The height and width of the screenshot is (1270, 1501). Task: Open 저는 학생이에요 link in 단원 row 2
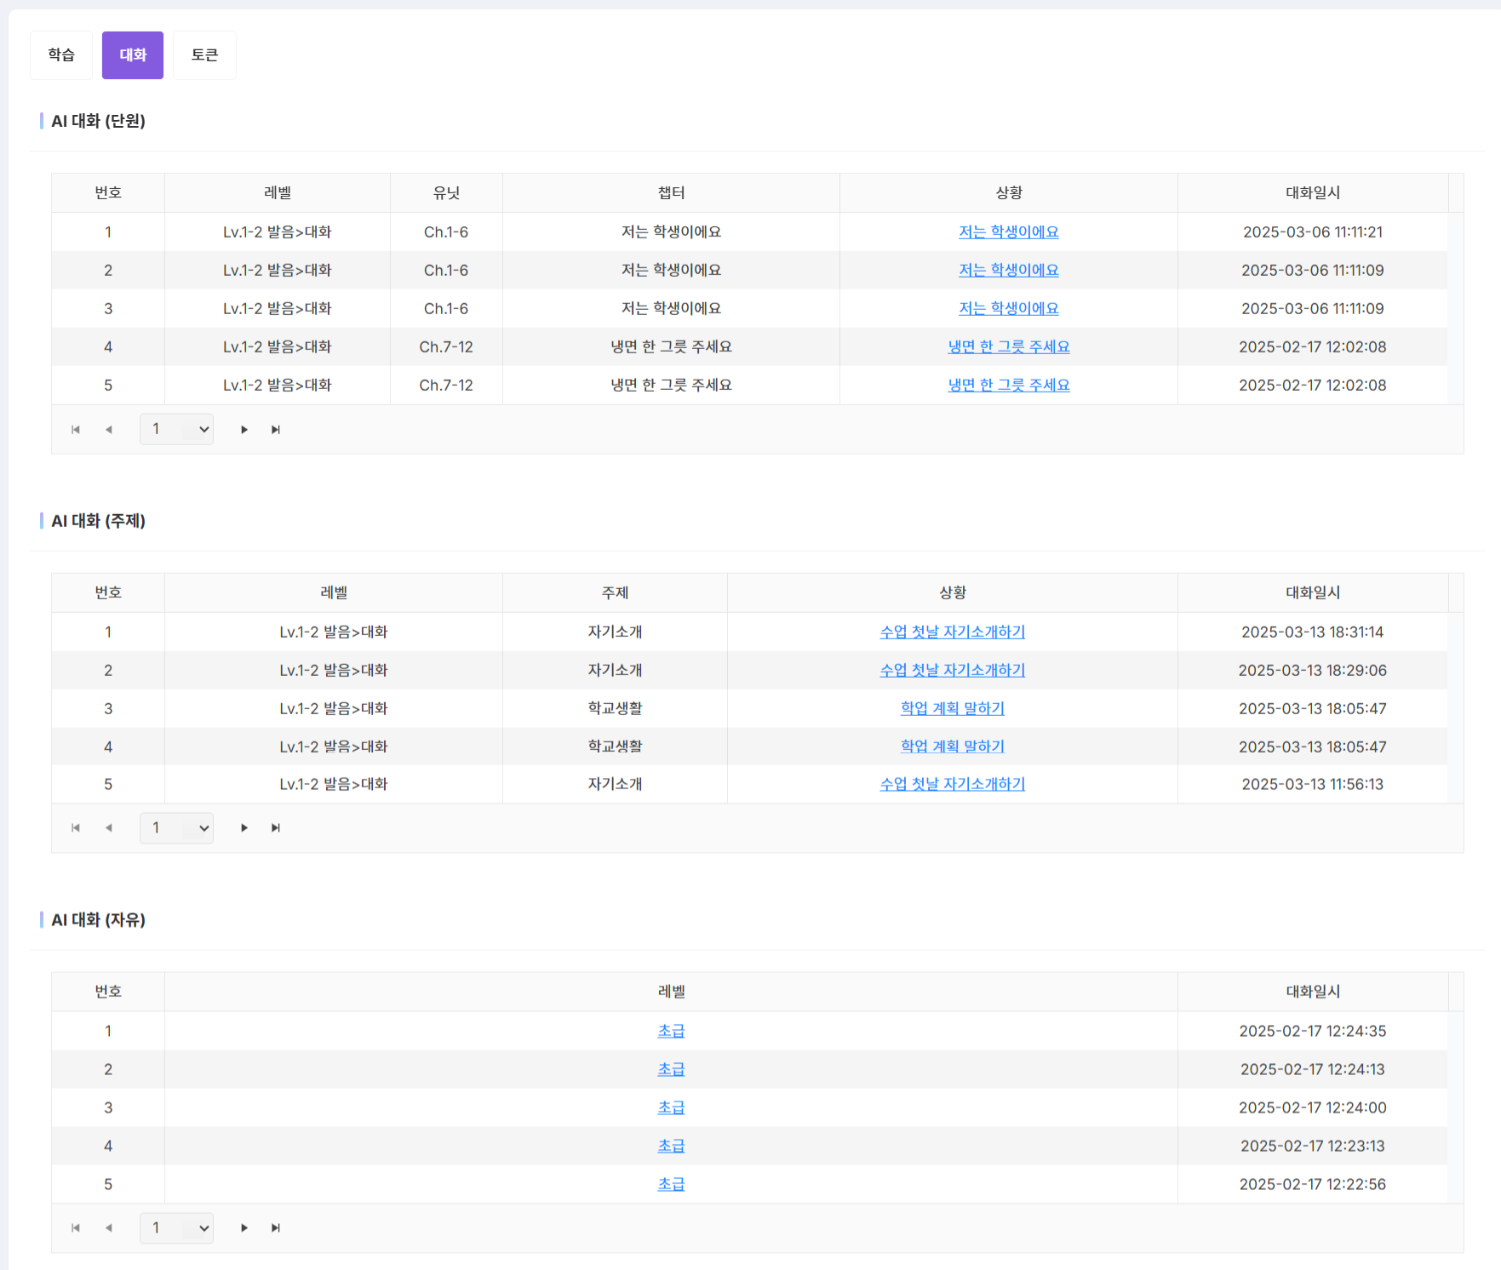click(x=1009, y=271)
